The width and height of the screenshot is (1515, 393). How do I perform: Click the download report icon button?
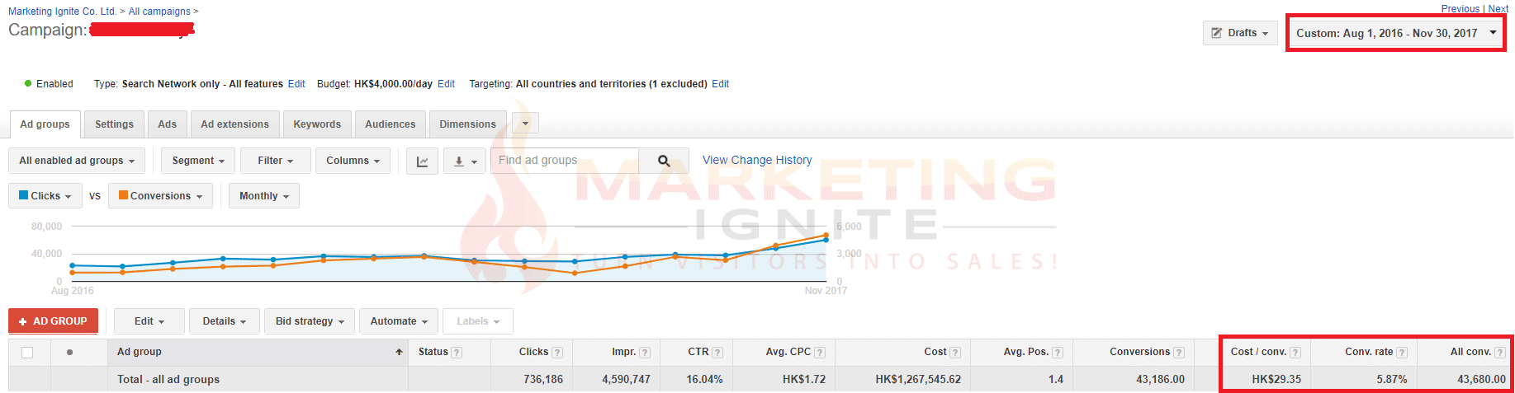tap(465, 161)
